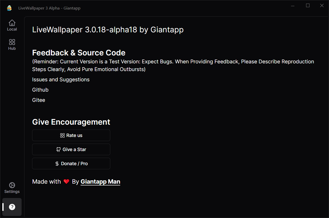Select the question mark help icon
The image size is (329, 218).
click(12, 207)
